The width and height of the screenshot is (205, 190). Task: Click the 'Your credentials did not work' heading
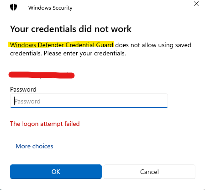click(71, 29)
